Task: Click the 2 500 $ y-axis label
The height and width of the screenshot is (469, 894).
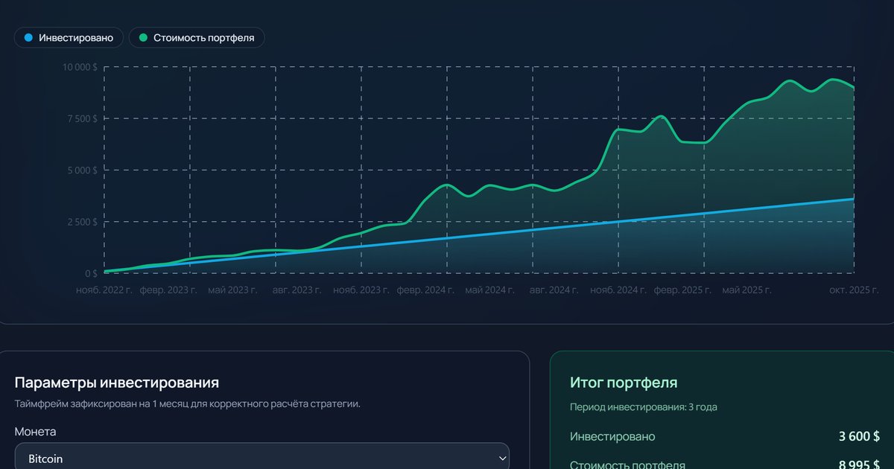Action: click(82, 222)
